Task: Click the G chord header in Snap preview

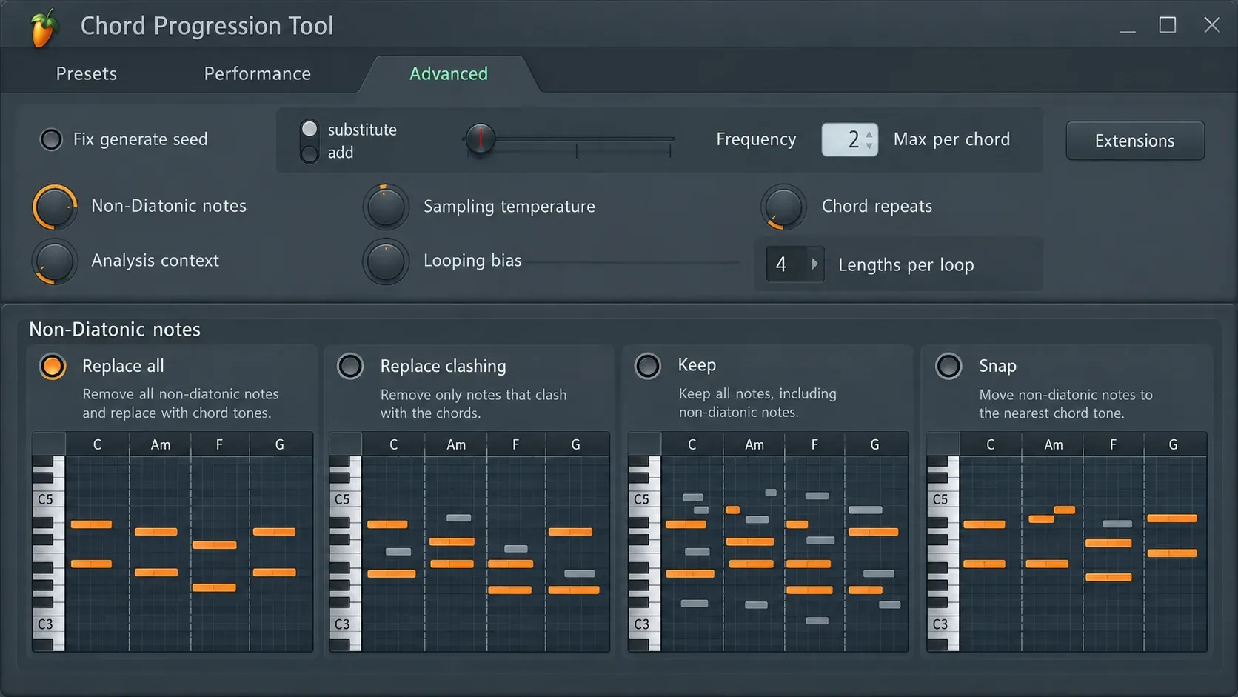Action: pyautogui.click(x=1174, y=444)
